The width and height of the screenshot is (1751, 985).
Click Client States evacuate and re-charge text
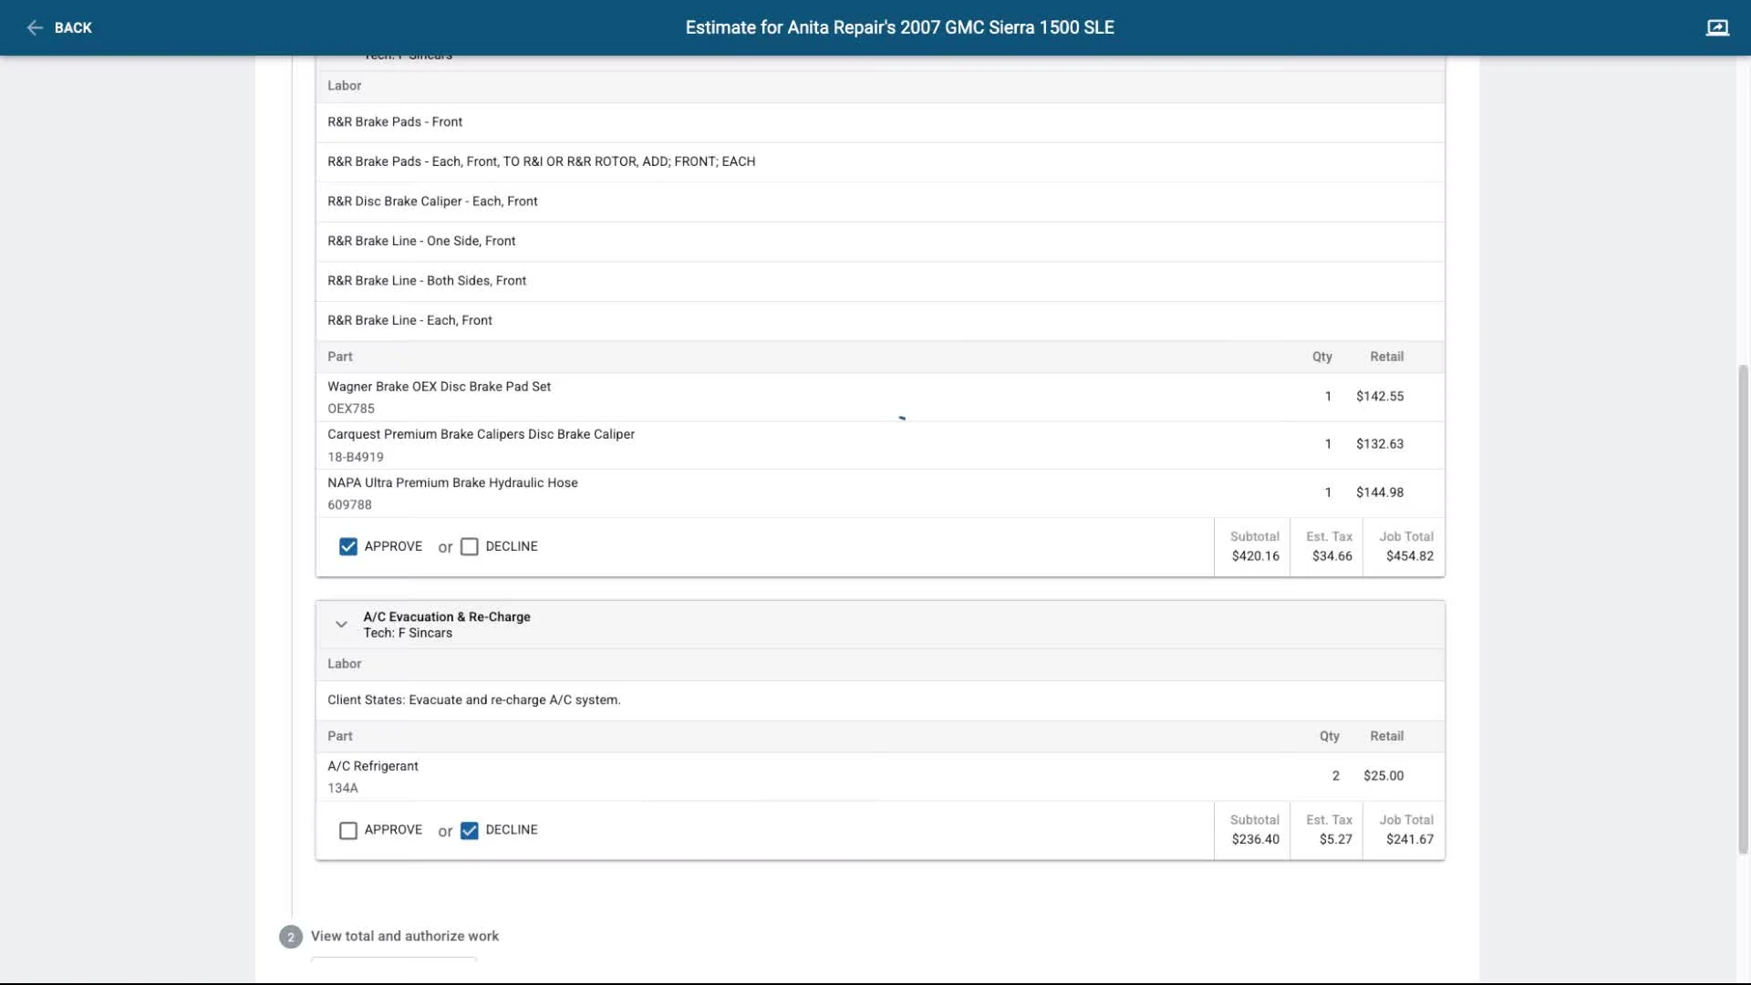474,700
